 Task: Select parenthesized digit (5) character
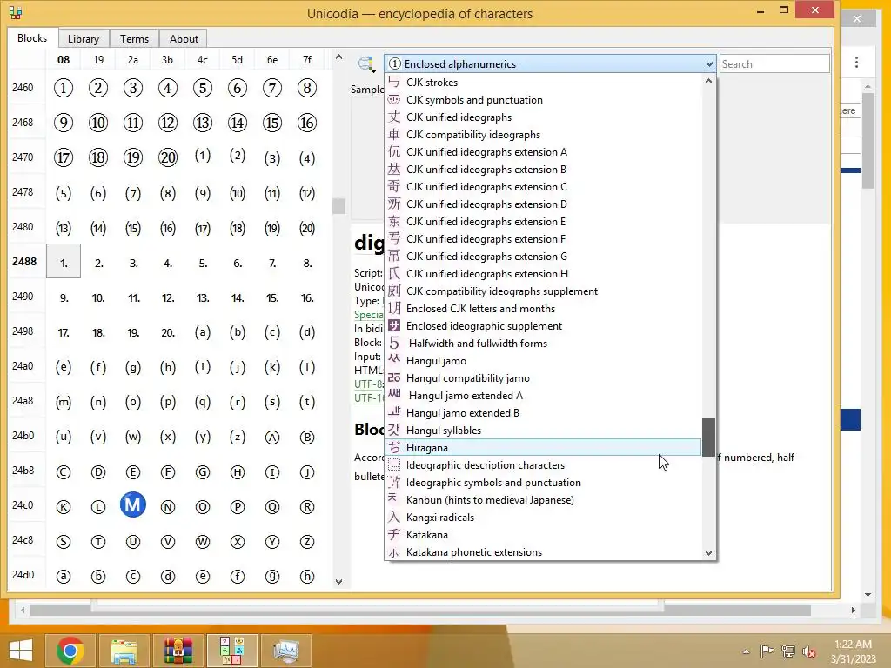click(x=63, y=193)
